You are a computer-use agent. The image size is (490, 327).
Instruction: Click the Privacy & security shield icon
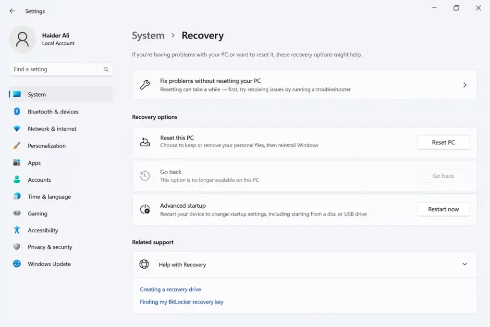(17, 247)
